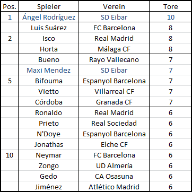
Task: Select the Real Sociedad cell
Action: tap(114, 123)
